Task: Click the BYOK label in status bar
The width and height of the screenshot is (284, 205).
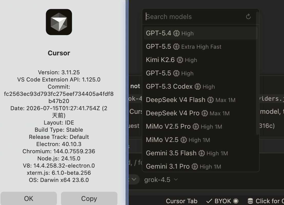Action: point(223,201)
